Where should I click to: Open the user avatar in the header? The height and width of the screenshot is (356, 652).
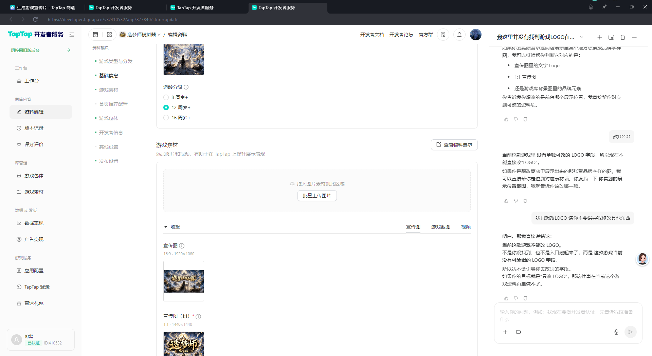476,35
